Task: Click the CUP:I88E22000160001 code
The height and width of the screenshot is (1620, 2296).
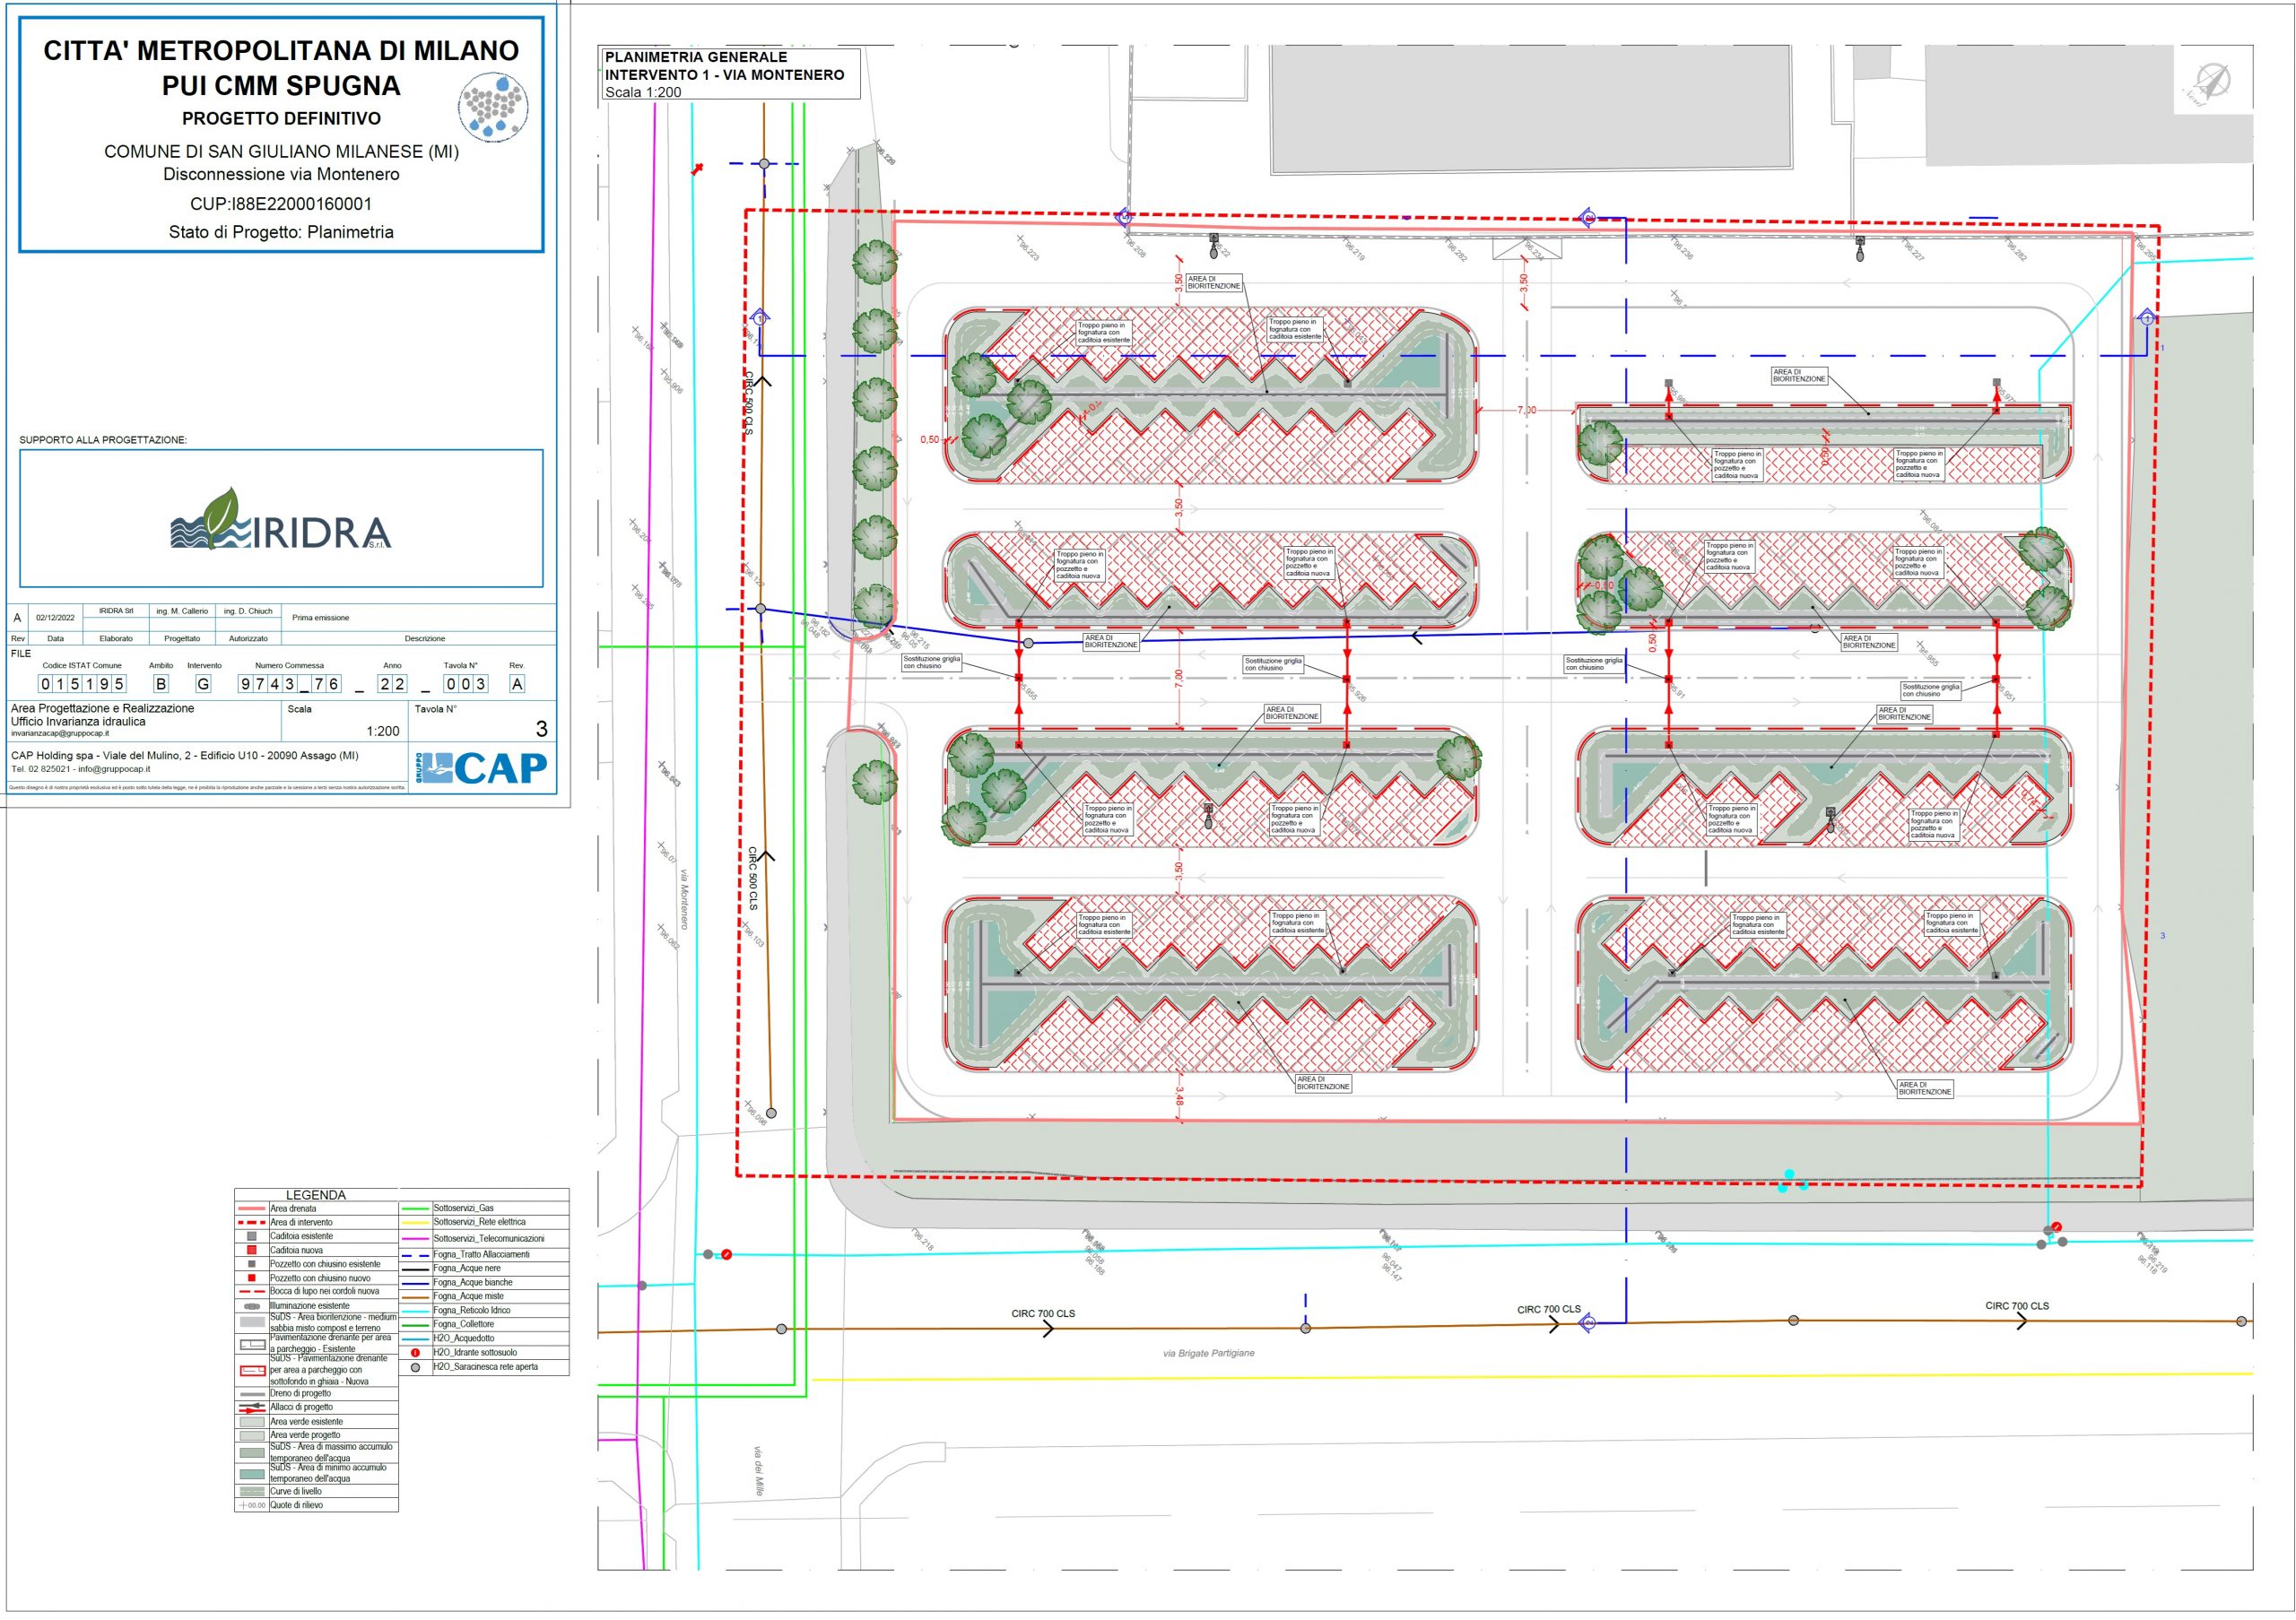Action: coord(281,204)
